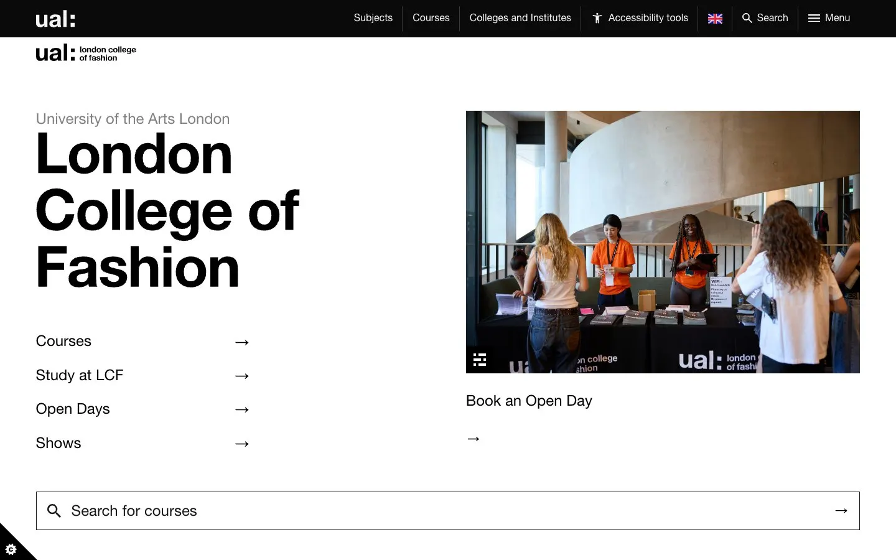This screenshot has width=896, height=560.
Task: Open Search in the top navigation
Action: click(765, 18)
